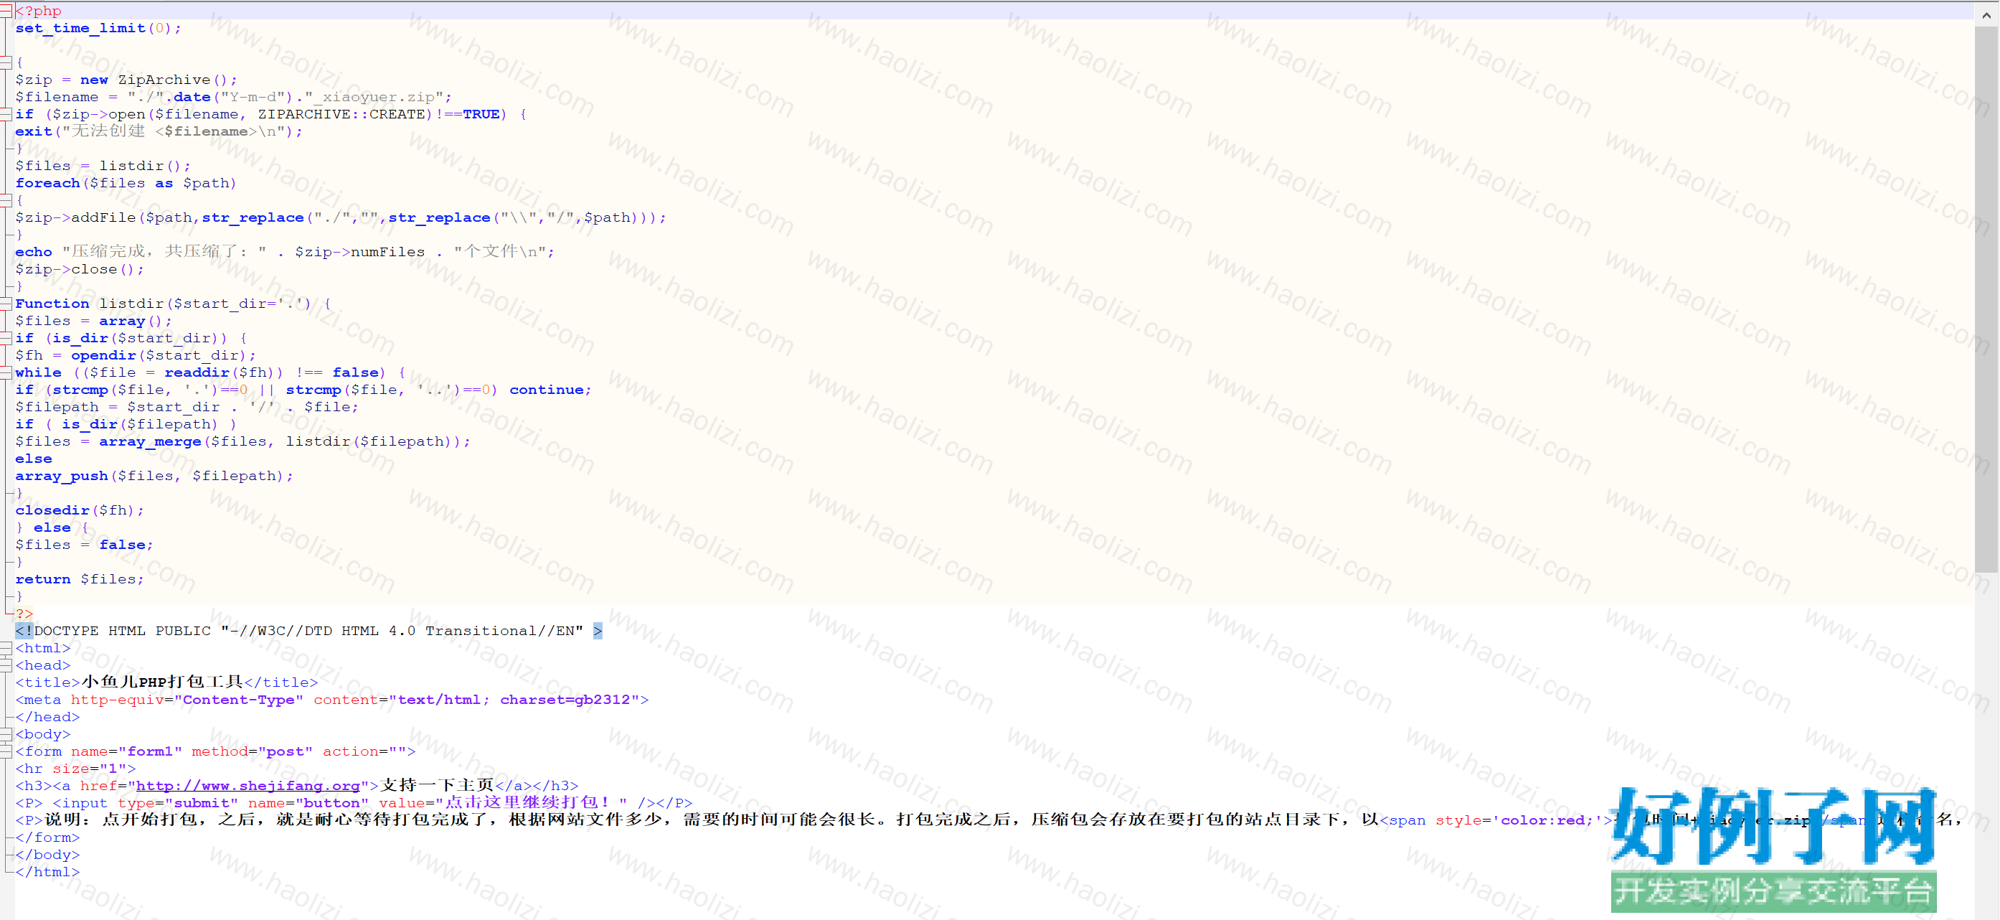Click the $files = false; line

click(84, 545)
